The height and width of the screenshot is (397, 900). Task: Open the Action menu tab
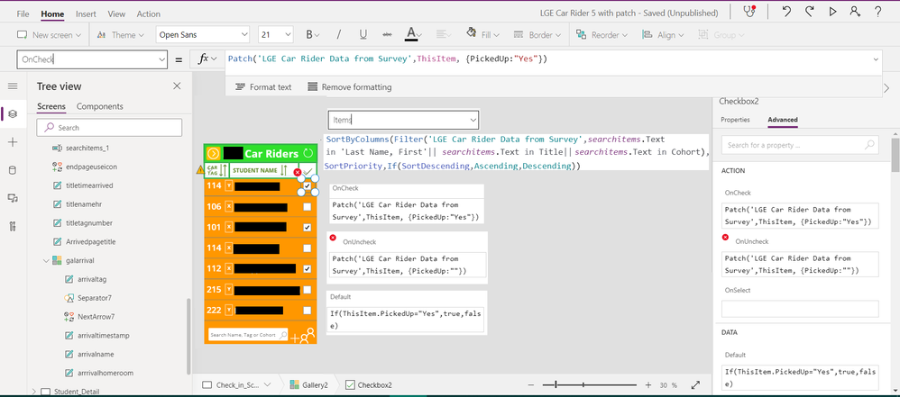149,14
